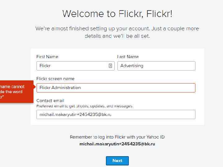The width and height of the screenshot is (223, 167).
Task: Click the red error tooltip's pointer arrow
Action: pyautogui.click(x=34, y=88)
